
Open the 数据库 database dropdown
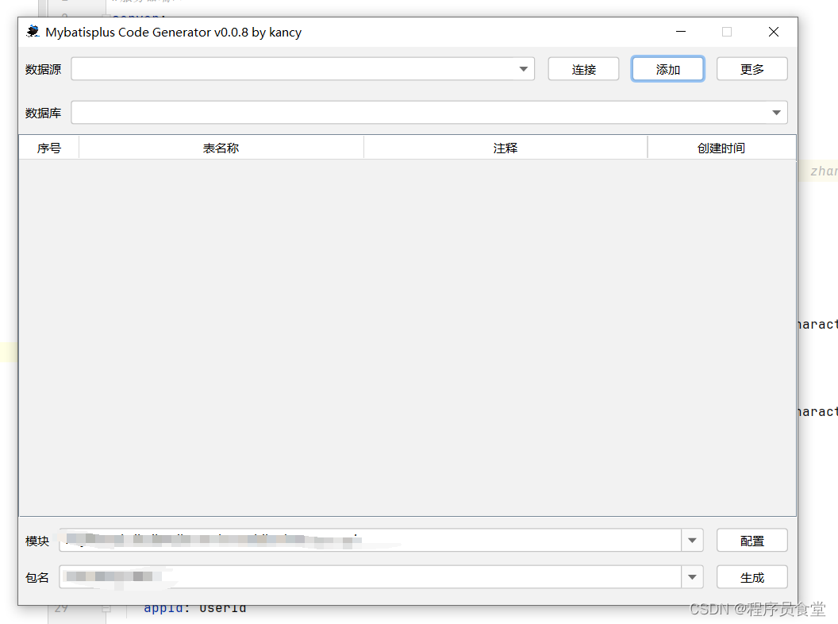(x=776, y=112)
